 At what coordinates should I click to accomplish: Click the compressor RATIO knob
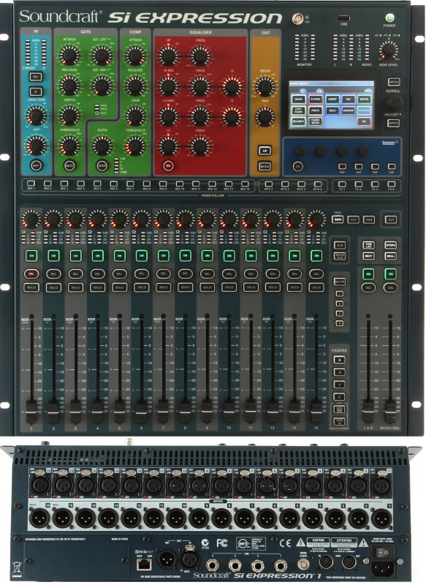102,146
